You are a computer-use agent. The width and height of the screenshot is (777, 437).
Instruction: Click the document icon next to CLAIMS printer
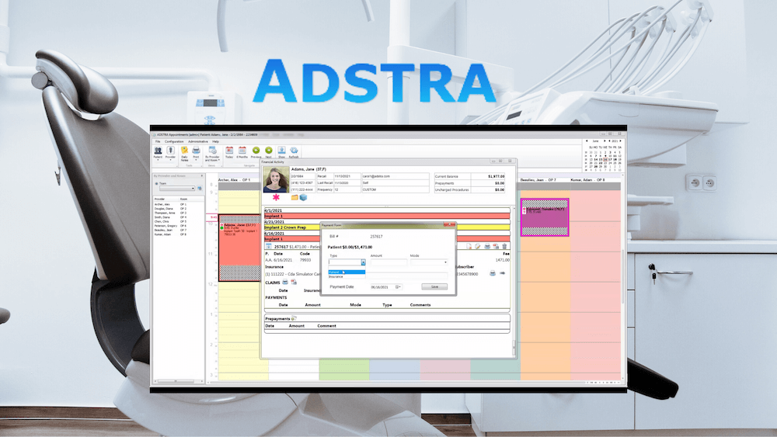(x=294, y=282)
